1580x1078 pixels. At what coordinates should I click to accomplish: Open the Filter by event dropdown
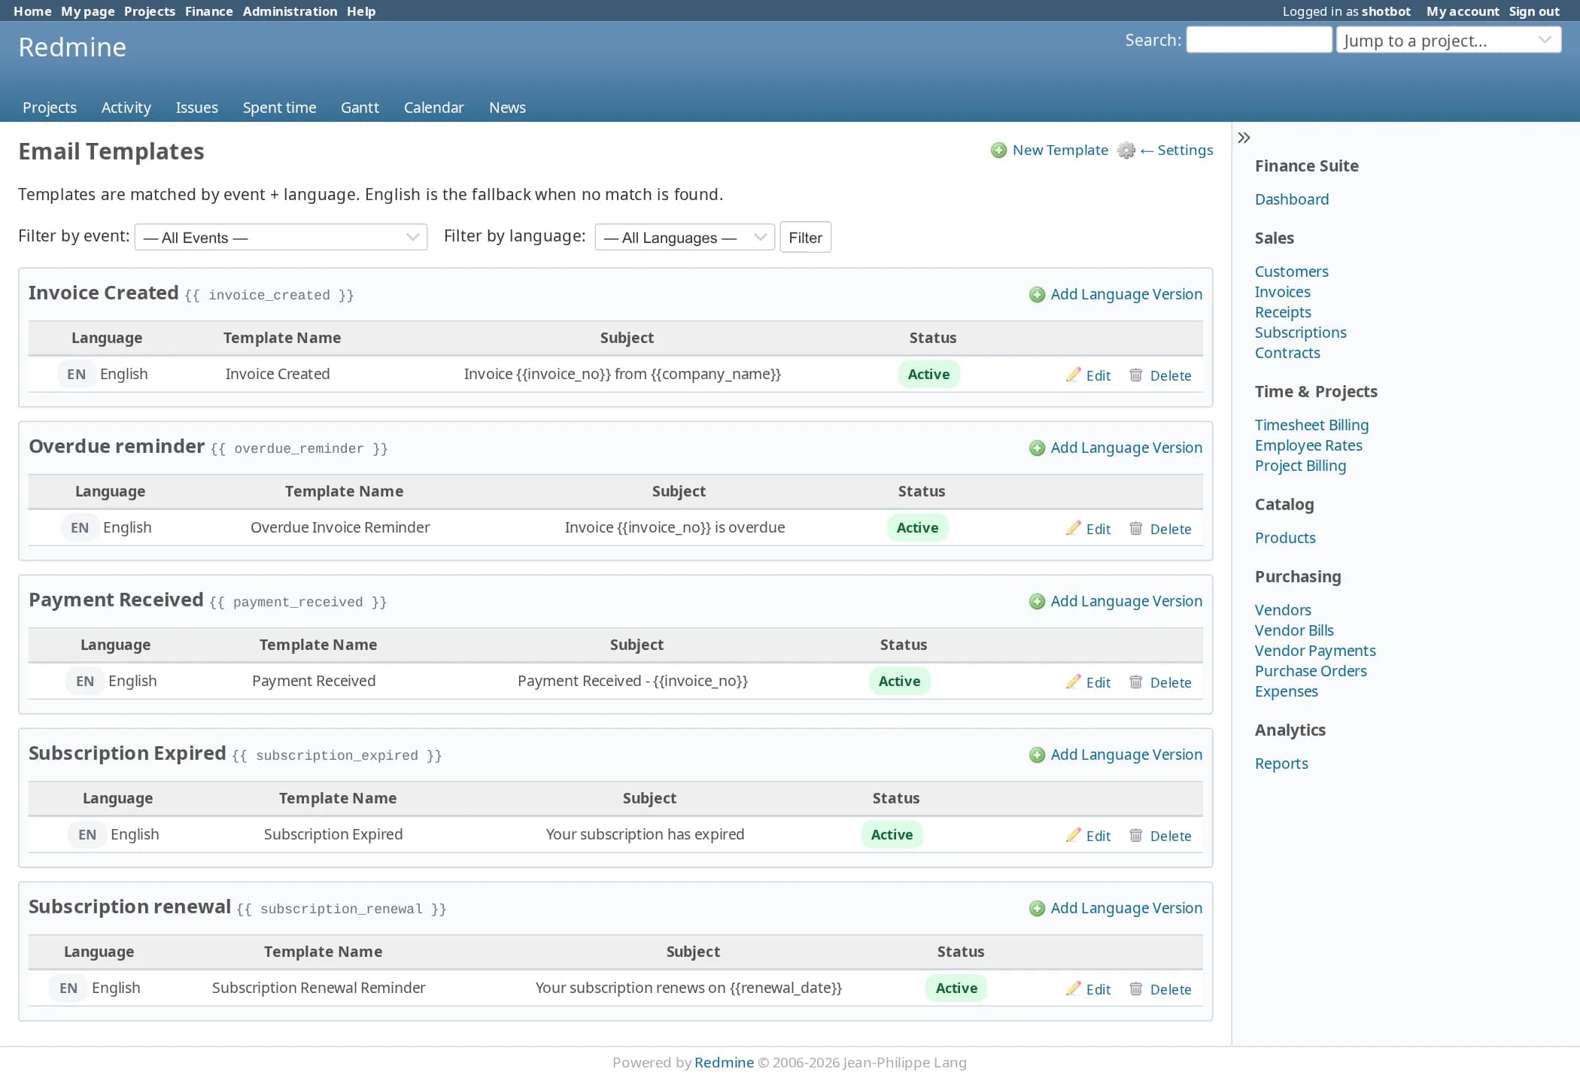click(281, 237)
